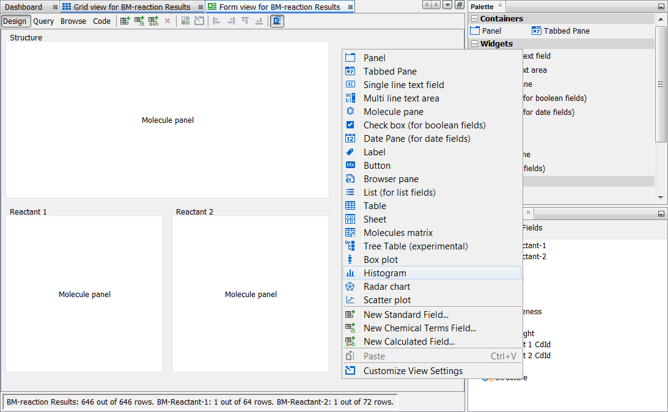Open Code mode
Viewport: 668px width, 412px height.
[101, 21]
